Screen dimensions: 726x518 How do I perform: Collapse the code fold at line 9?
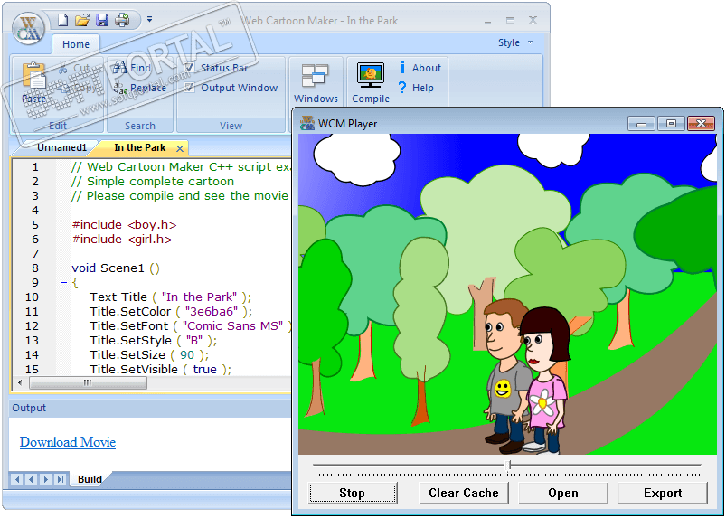click(x=64, y=282)
